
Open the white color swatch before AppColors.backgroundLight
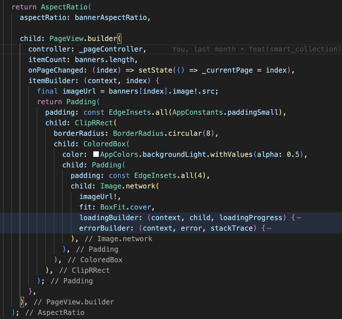click(x=96, y=154)
